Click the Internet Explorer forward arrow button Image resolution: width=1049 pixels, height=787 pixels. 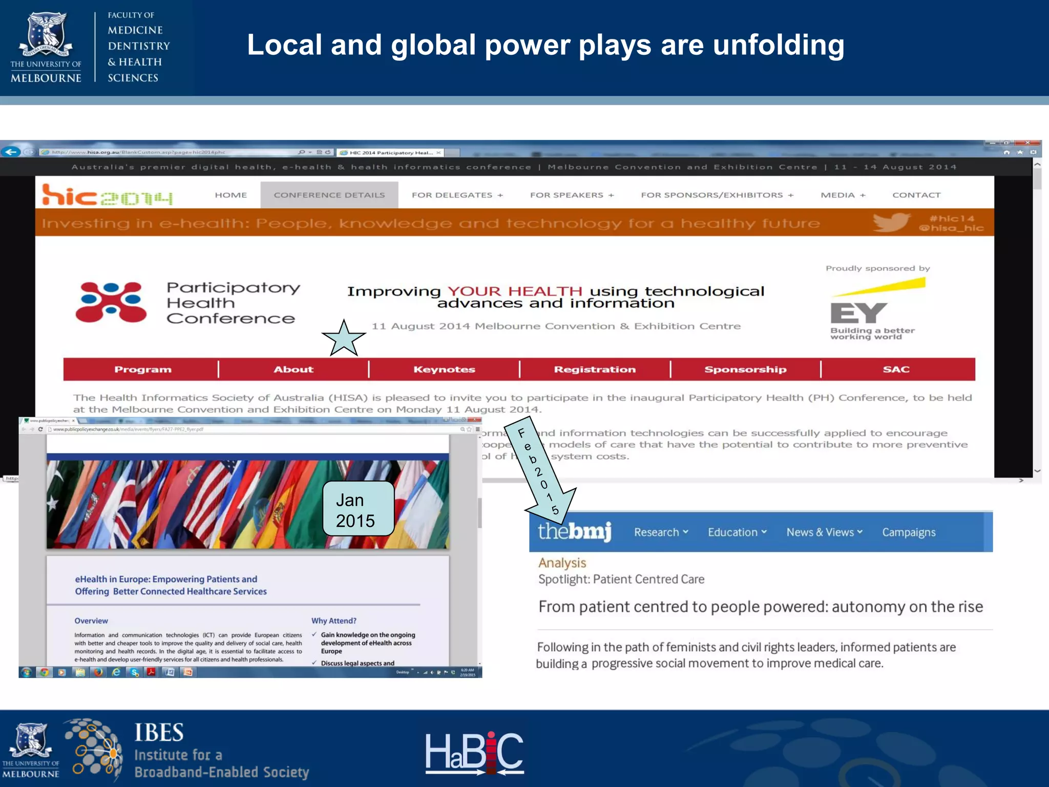pyautogui.click(x=29, y=152)
